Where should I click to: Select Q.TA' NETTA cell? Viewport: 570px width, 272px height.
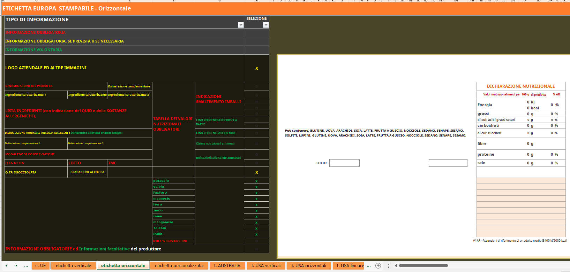coord(36,163)
